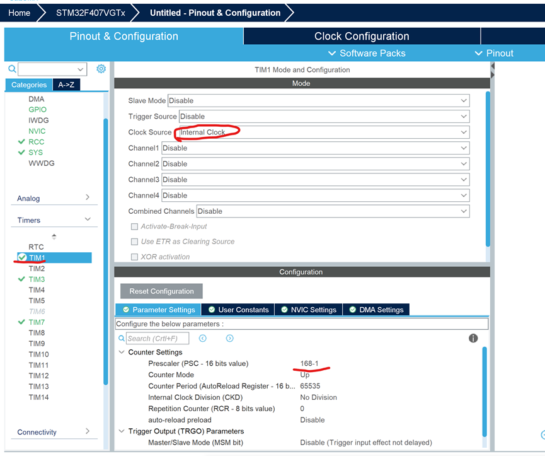
Task: Toggle Use ETR as Clearing Source checkbox
Action: [134, 242]
